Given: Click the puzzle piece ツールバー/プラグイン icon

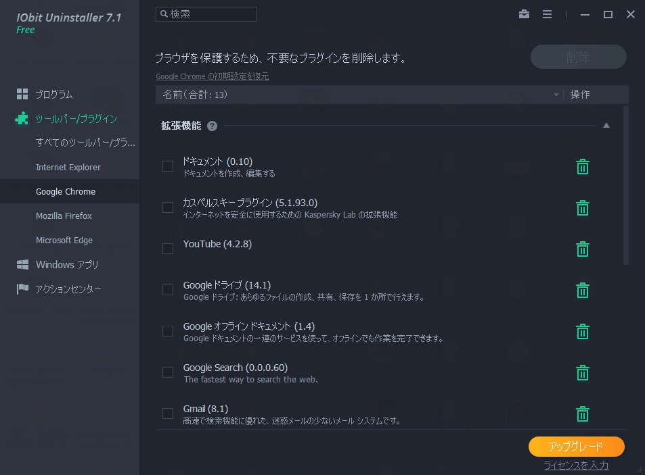Looking at the screenshot, I should tap(22, 119).
